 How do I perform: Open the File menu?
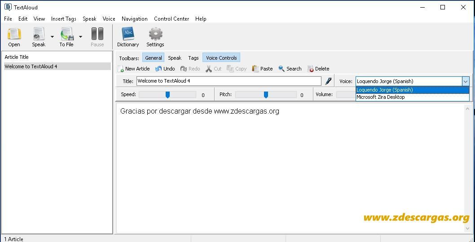pos(8,19)
